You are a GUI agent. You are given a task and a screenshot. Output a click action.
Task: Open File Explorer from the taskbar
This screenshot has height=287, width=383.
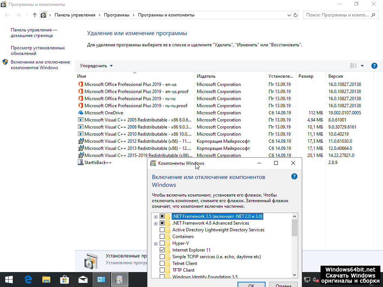point(46,279)
